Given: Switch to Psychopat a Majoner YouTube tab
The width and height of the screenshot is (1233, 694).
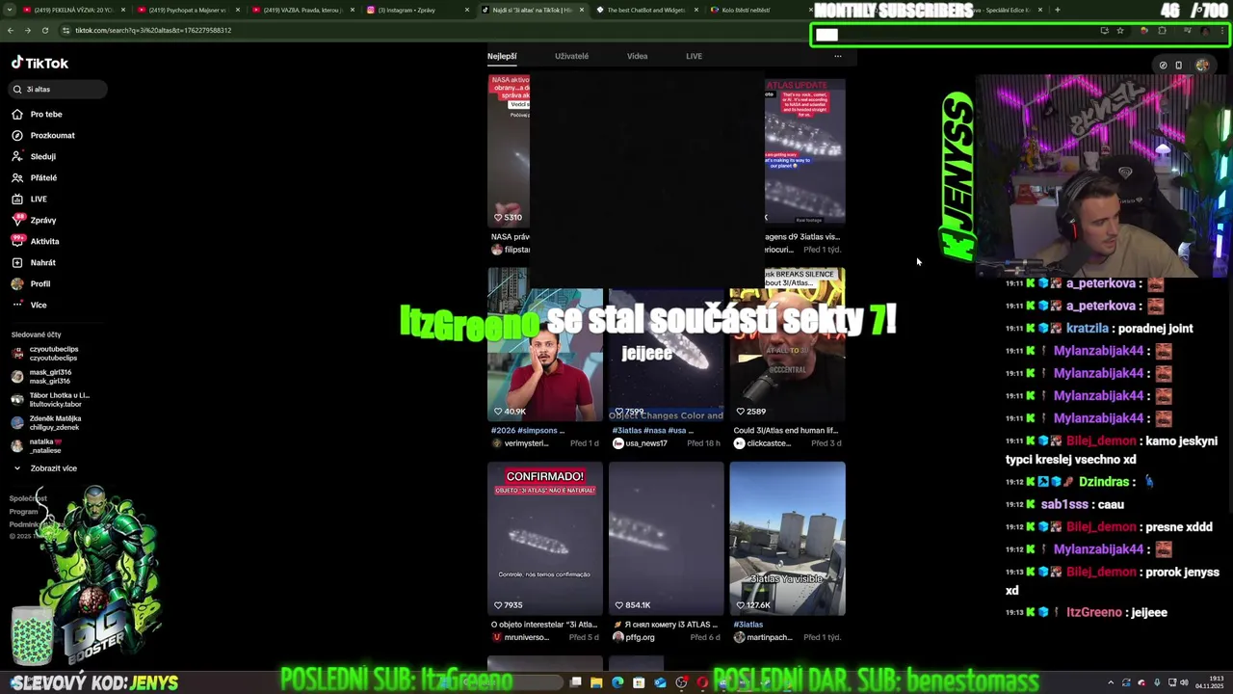Looking at the screenshot, I should [188, 10].
